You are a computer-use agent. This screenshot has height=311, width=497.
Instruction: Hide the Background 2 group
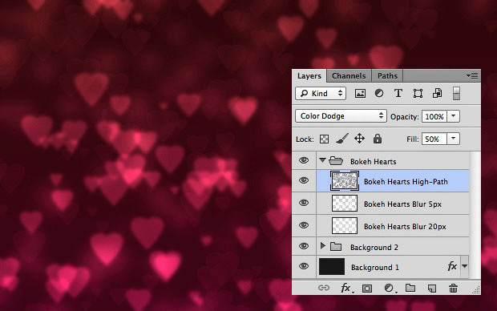(x=304, y=246)
